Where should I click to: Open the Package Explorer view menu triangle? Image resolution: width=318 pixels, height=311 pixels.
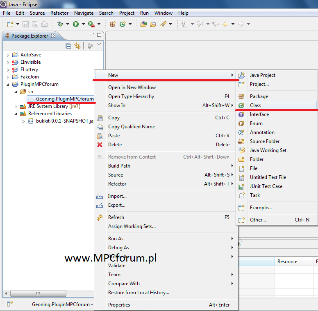99,44
